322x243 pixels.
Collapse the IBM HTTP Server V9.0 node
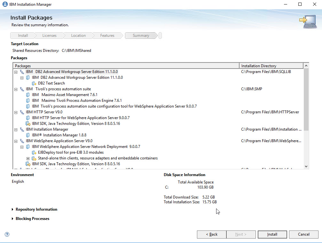pos(16,112)
